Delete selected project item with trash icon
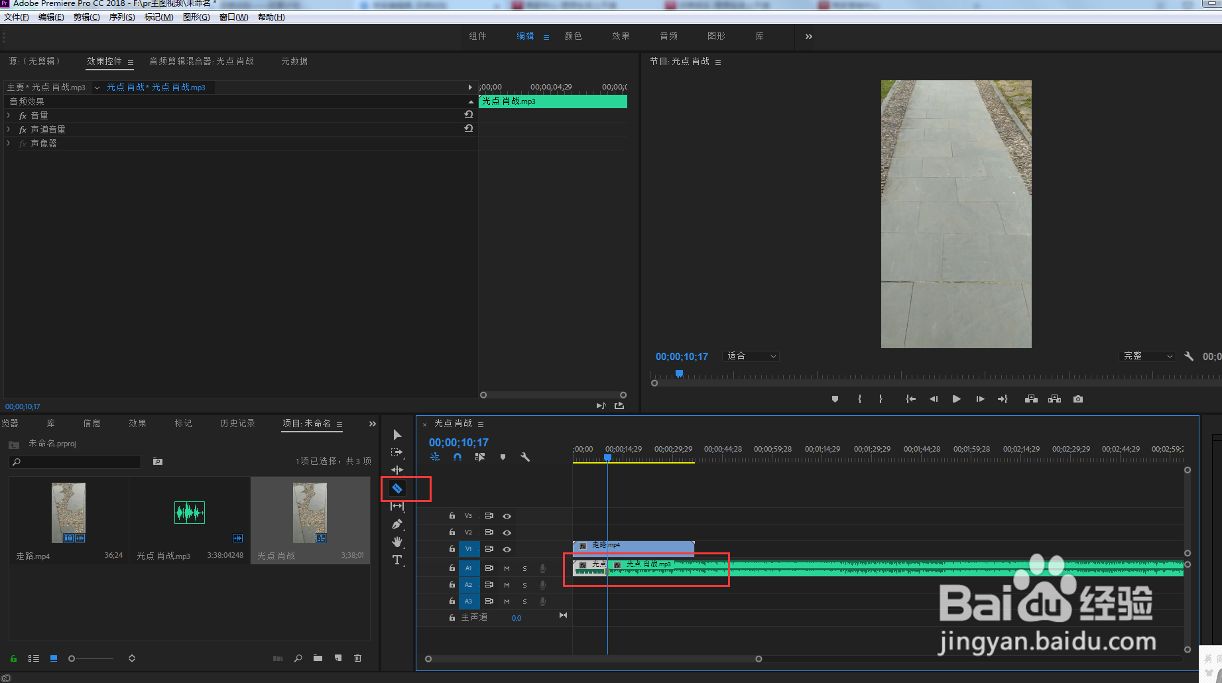1222x683 pixels. tap(358, 658)
